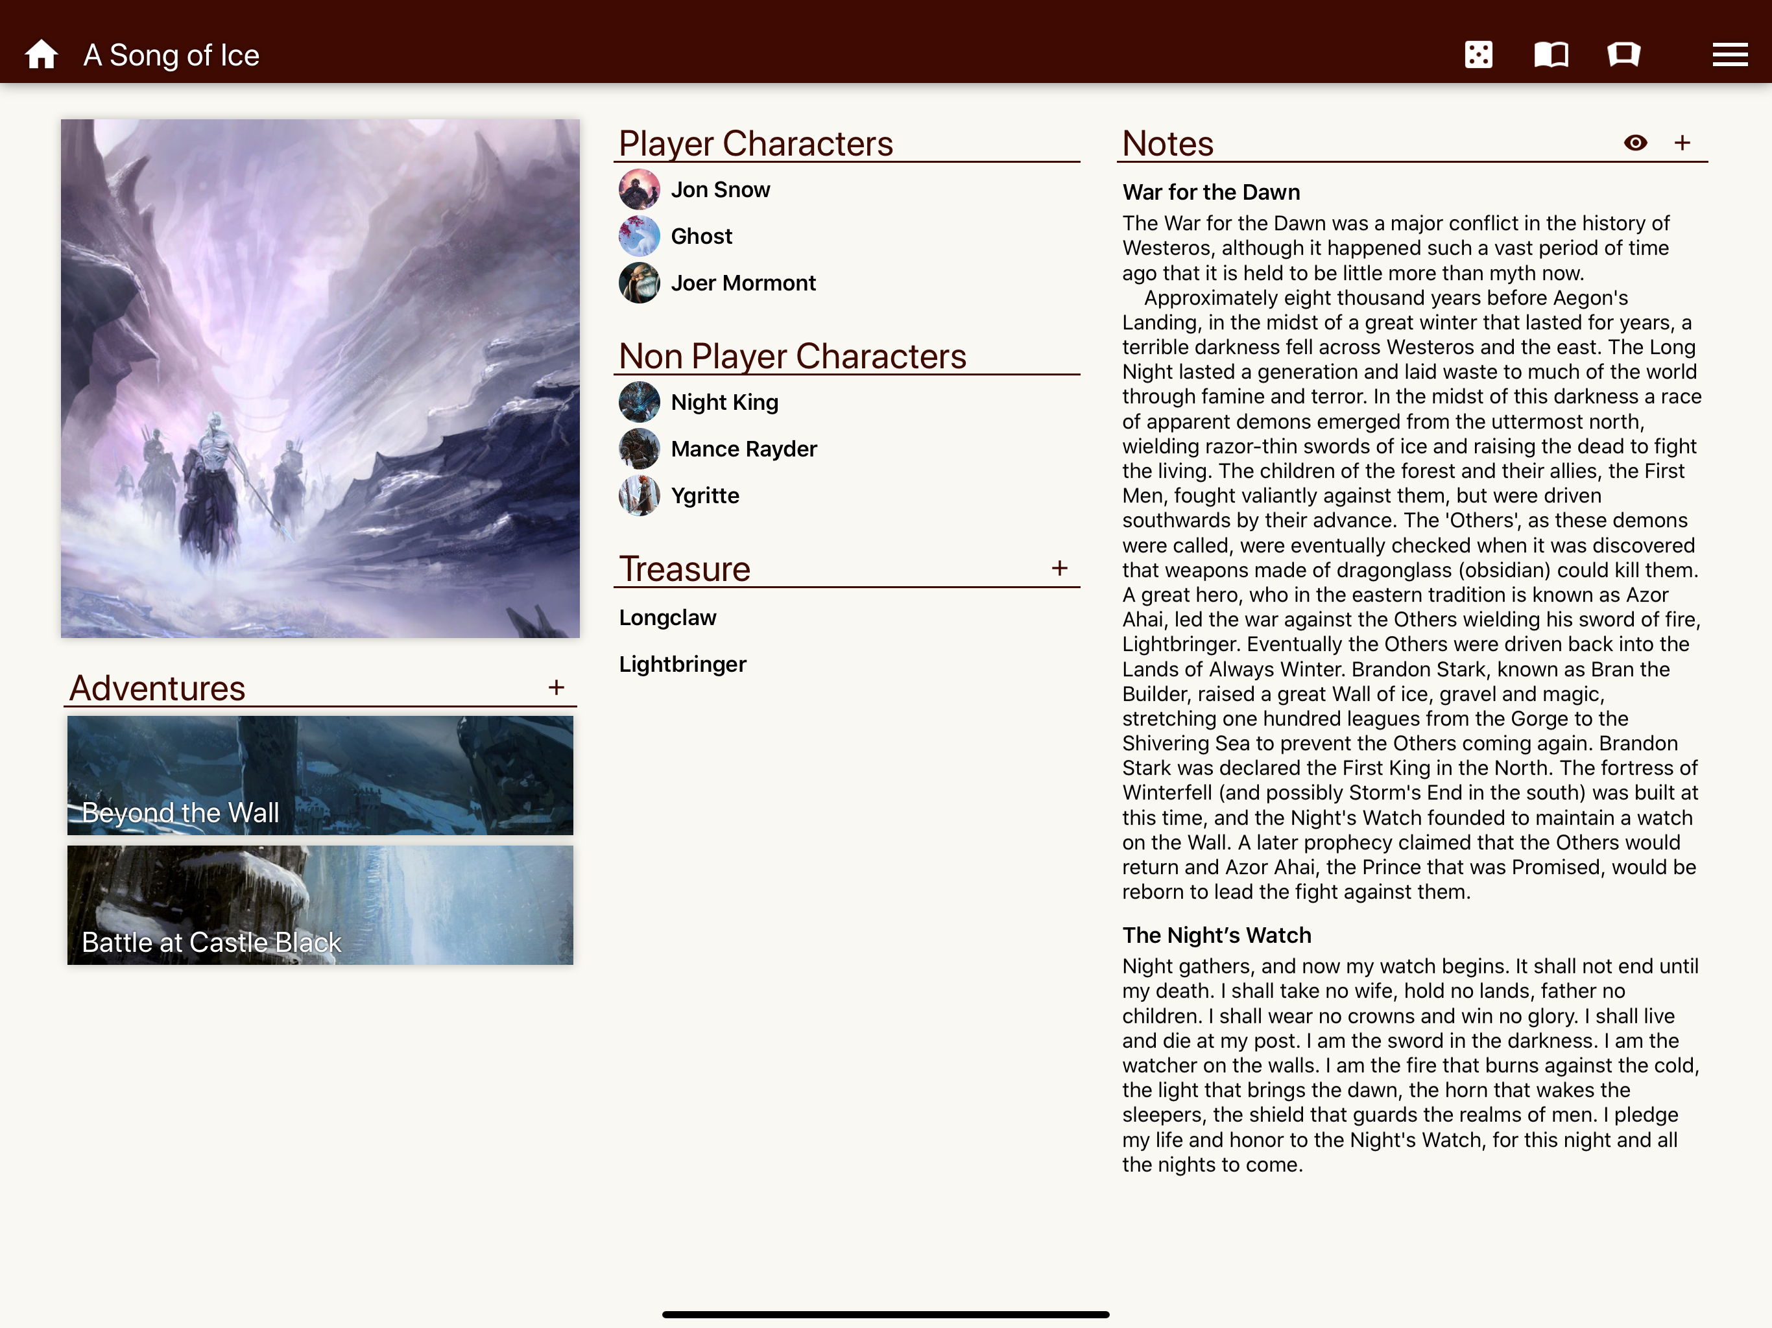Toggle Notes visibility eye icon
Viewport: 1772px width, 1328px height.
tap(1635, 143)
